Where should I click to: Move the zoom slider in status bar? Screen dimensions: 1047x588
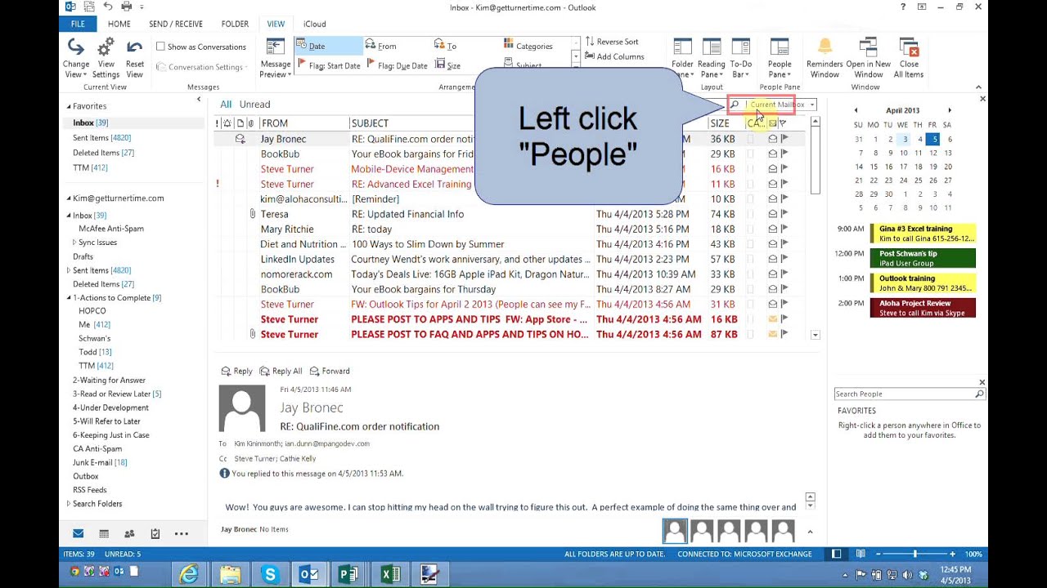(914, 554)
